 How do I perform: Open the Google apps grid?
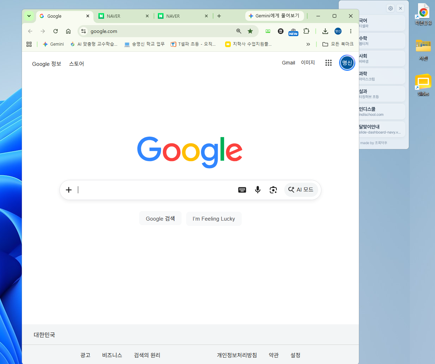(x=328, y=63)
